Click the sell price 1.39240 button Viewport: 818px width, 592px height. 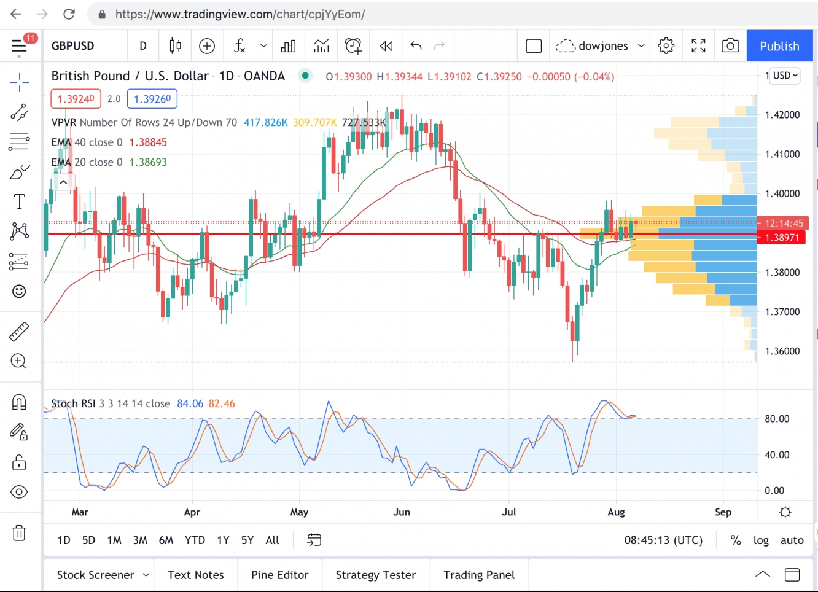pyautogui.click(x=76, y=99)
